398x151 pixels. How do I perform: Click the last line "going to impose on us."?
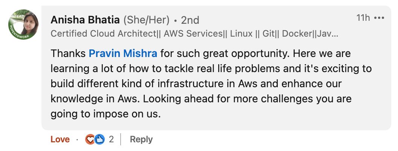pyautogui.click(x=106, y=114)
